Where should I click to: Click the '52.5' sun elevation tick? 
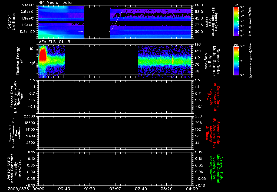[x=199, y=12]
